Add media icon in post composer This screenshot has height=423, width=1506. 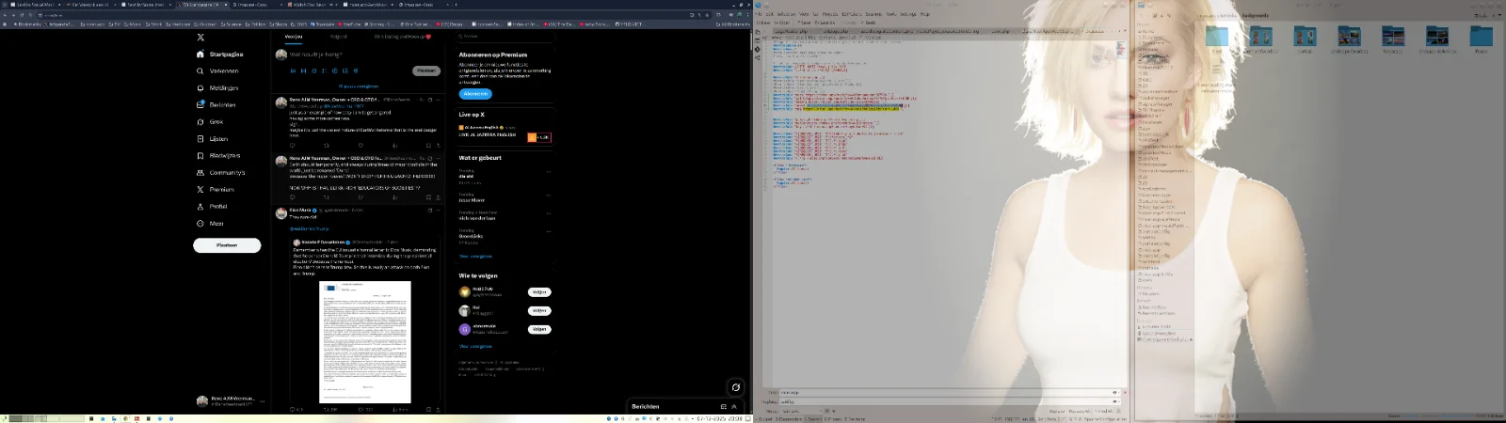(294, 70)
